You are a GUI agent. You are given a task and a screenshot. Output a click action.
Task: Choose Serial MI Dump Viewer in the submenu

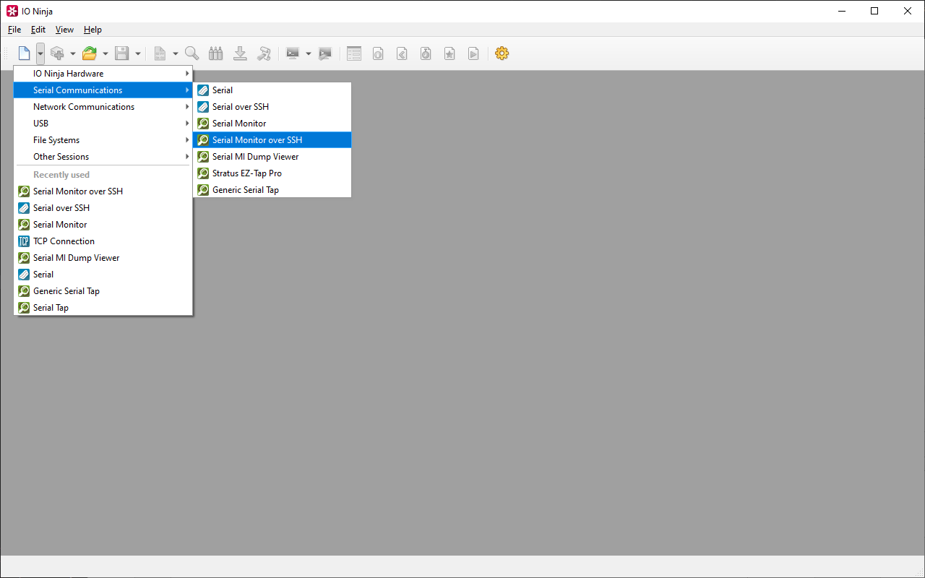[x=272, y=157]
